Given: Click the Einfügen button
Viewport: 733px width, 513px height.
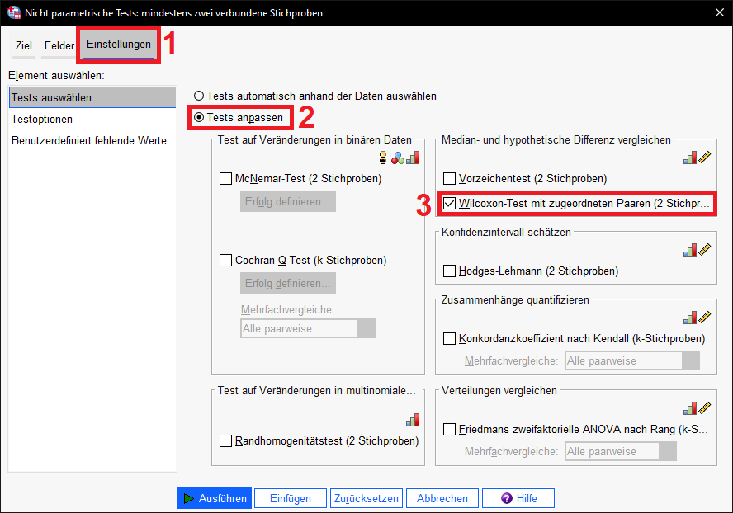Looking at the screenshot, I should 291,498.
